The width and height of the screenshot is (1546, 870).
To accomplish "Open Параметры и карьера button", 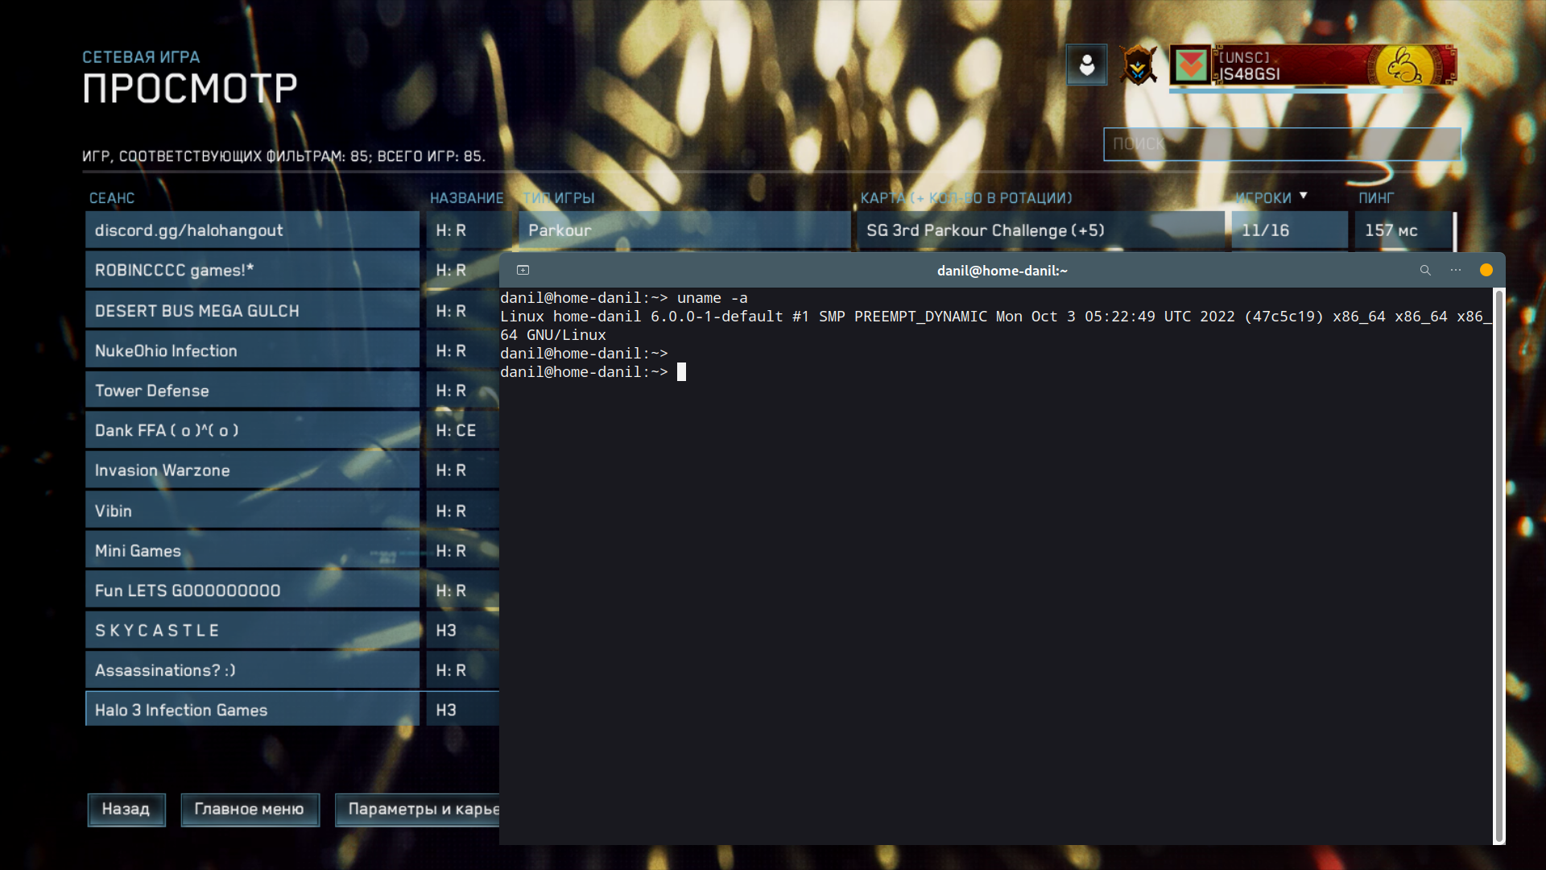I will (x=417, y=810).
